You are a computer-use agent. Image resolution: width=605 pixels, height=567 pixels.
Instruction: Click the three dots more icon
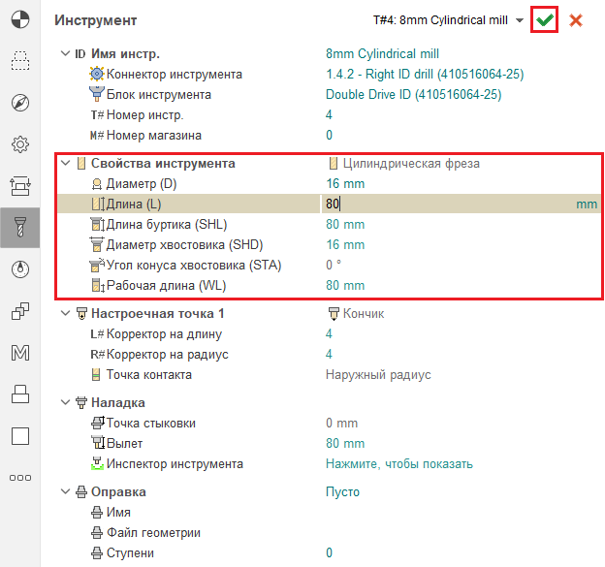click(19, 477)
